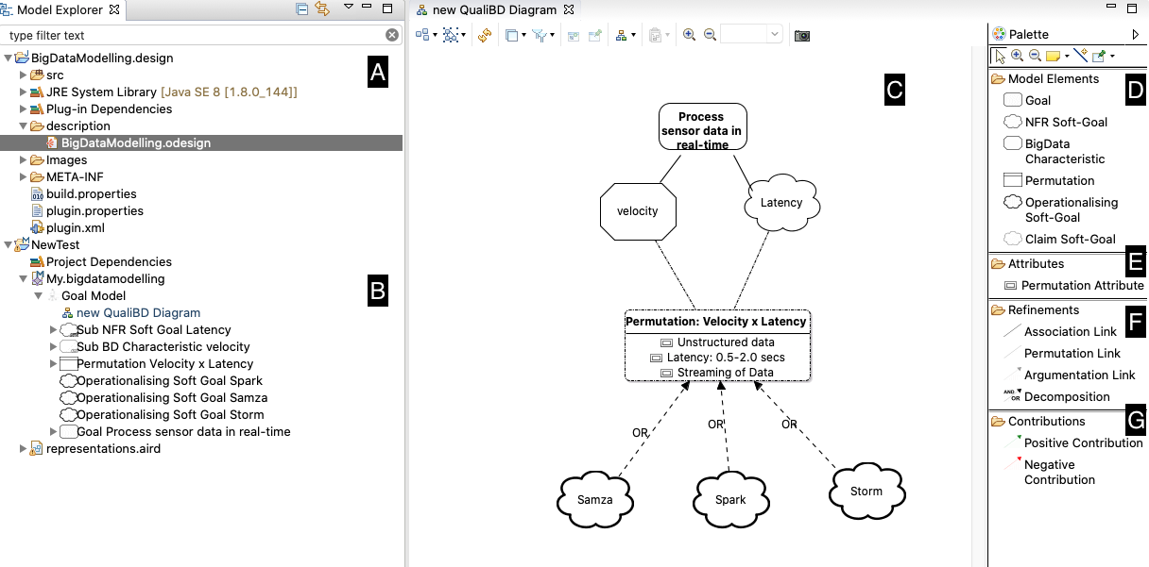The width and height of the screenshot is (1149, 567).
Task: Click the Collapse All icon in Model Explorer
Action: 302,9
